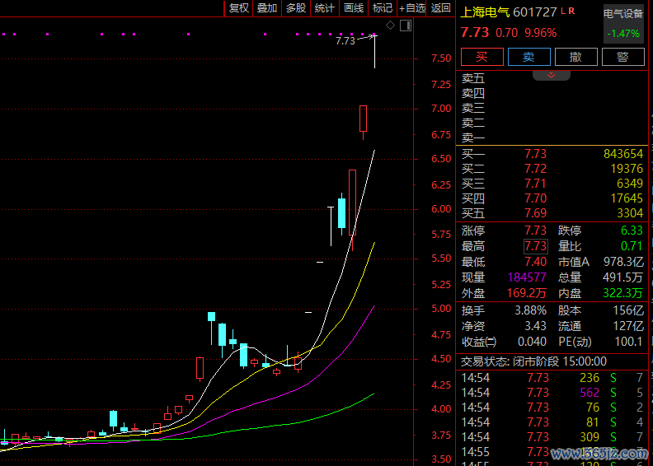Select the 卖五 order row

tap(552, 78)
